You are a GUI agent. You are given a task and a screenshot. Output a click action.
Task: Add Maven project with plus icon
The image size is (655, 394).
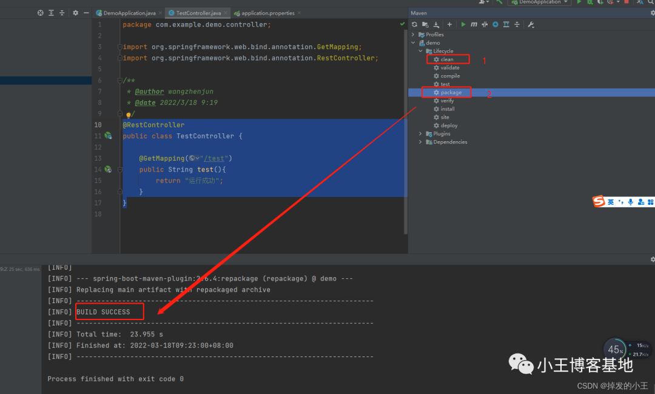pos(449,25)
